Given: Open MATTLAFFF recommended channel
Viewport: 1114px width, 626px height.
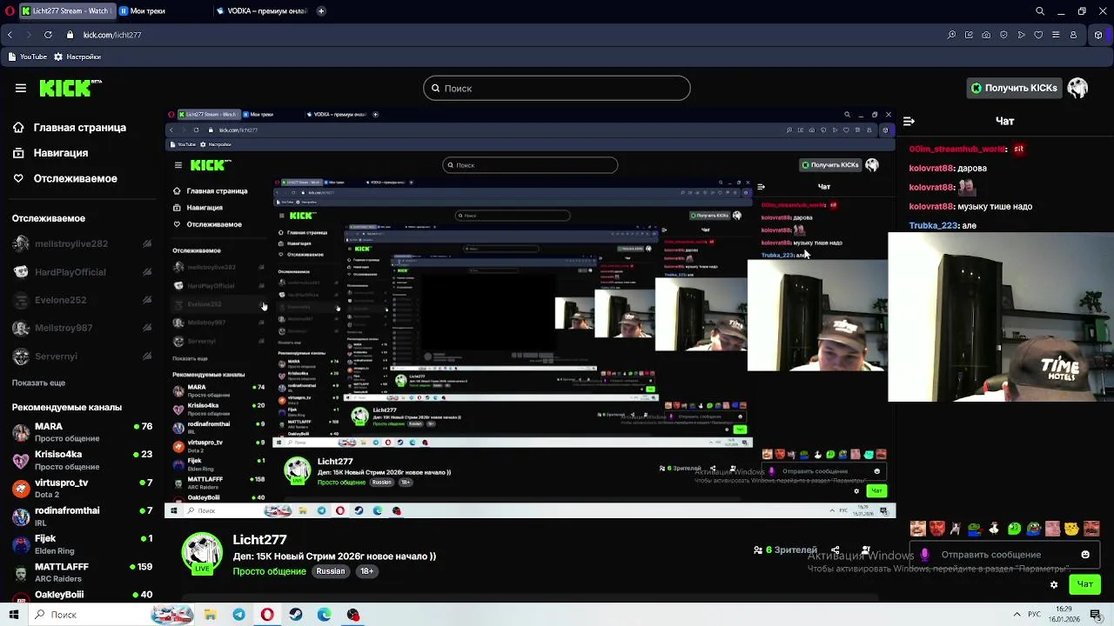Looking at the screenshot, I should click(x=83, y=572).
